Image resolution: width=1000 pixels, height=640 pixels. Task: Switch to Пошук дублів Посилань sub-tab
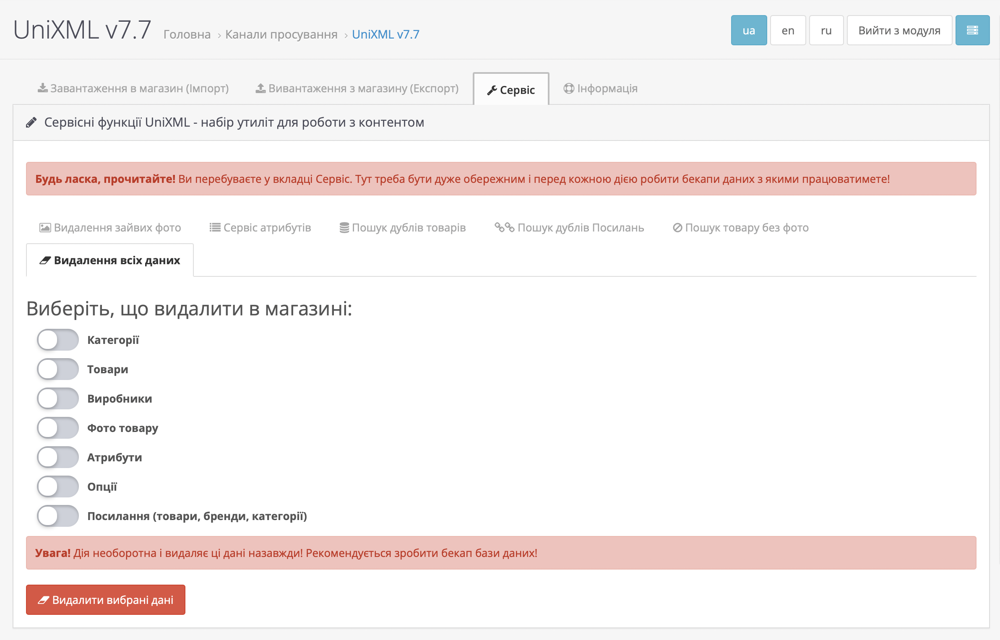coord(569,228)
